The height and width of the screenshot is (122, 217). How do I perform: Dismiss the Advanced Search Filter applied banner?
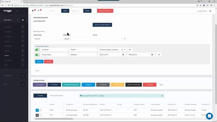(x=162, y=96)
